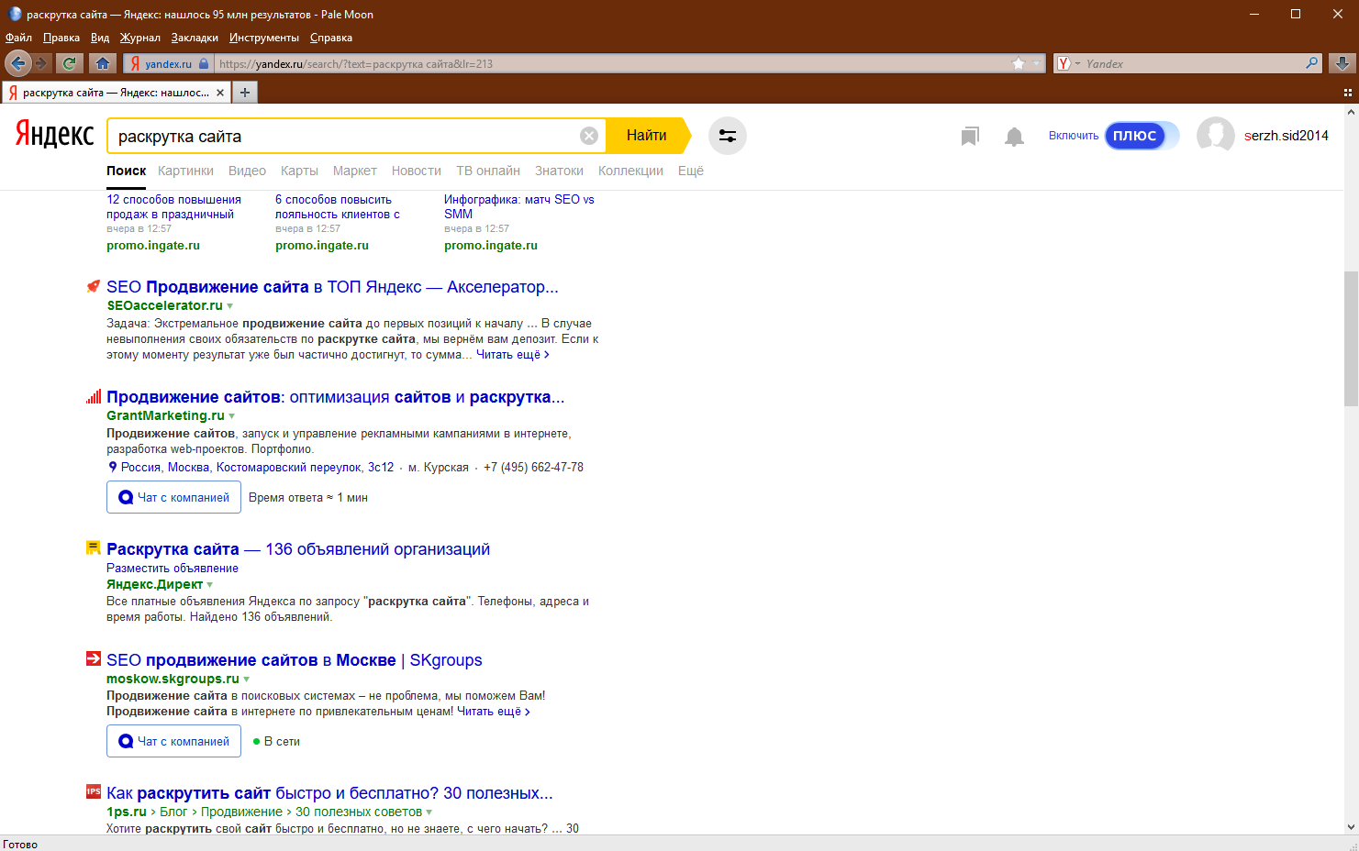Click the browser address bar URL
This screenshot has width=1359, height=851.
tap(613, 63)
